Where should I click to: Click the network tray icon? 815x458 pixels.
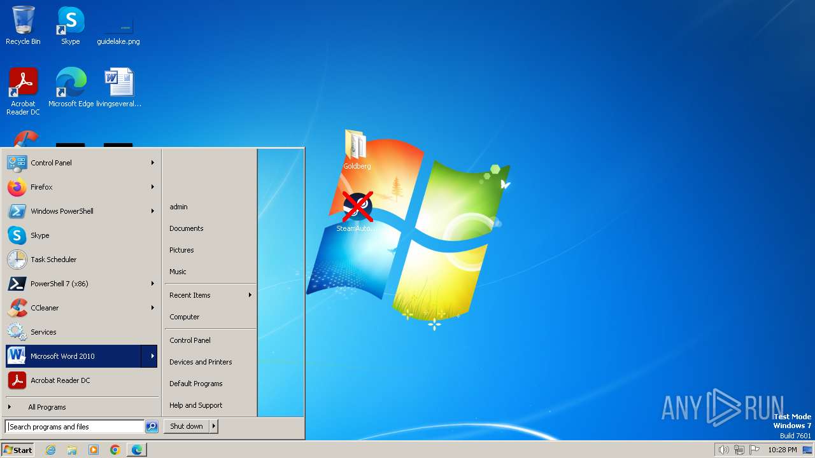tap(739, 450)
